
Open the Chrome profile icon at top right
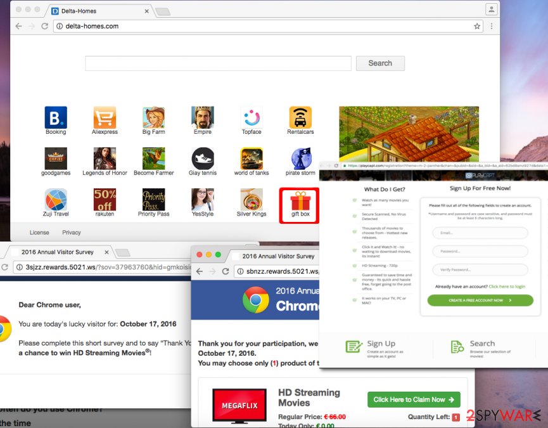(x=492, y=10)
